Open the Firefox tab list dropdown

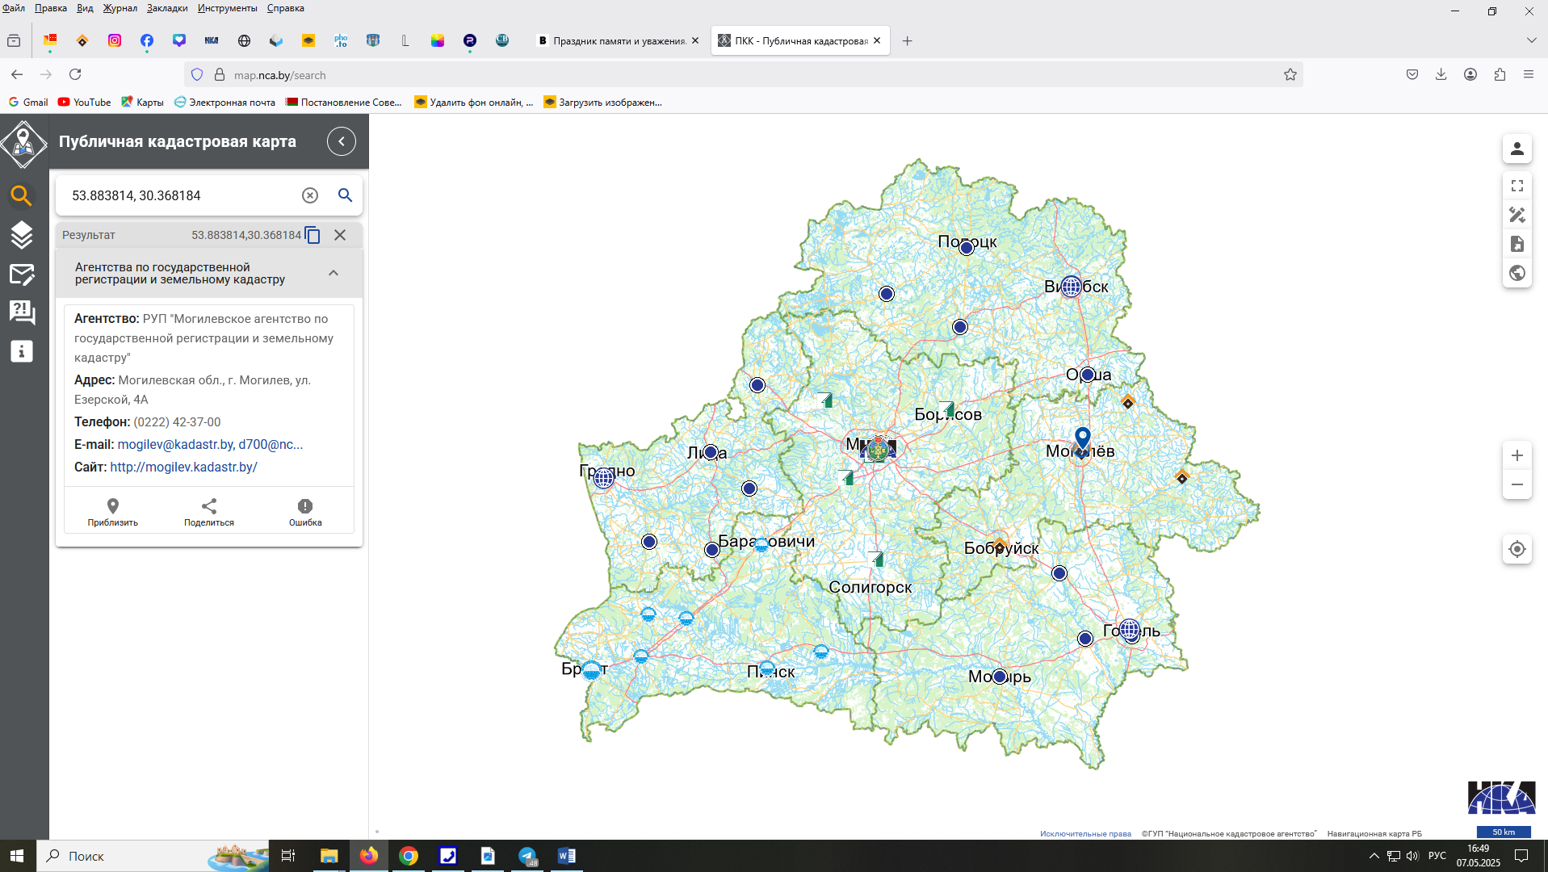[1531, 40]
